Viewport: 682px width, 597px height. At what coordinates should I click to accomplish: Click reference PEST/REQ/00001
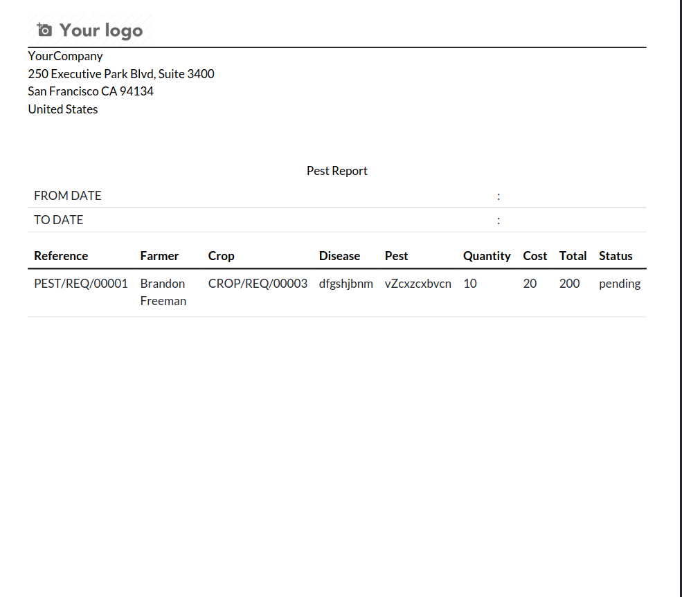click(81, 284)
